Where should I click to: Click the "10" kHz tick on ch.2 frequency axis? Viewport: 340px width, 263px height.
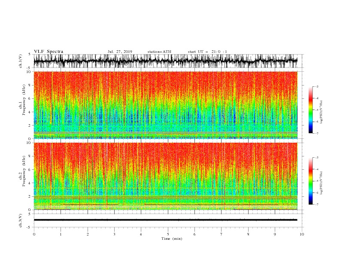[29, 143]
